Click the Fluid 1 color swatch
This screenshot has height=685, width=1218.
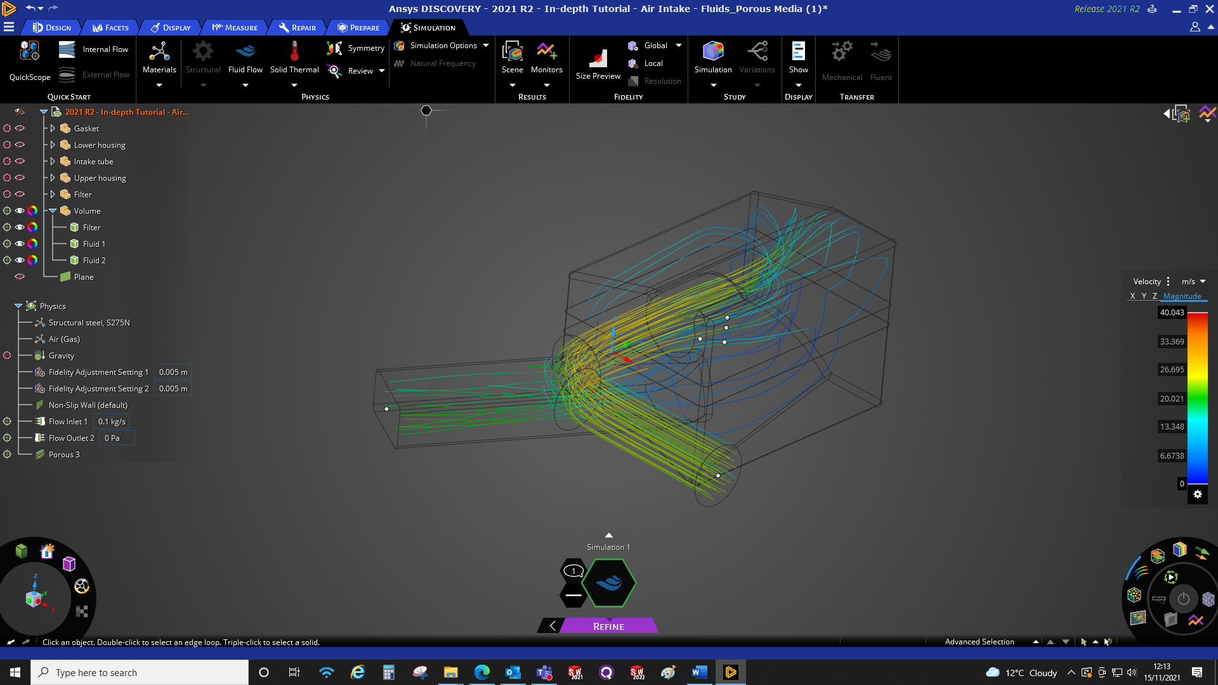(x=33, y=244)
